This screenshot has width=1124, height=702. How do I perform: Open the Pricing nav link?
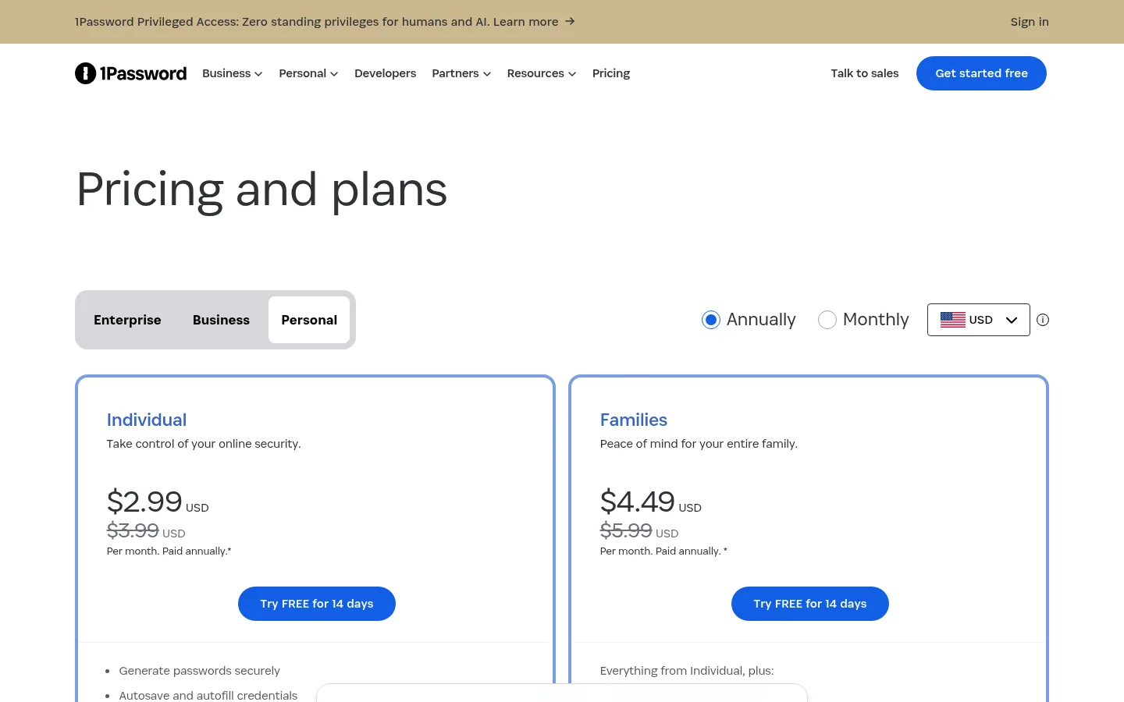point(611,73)
